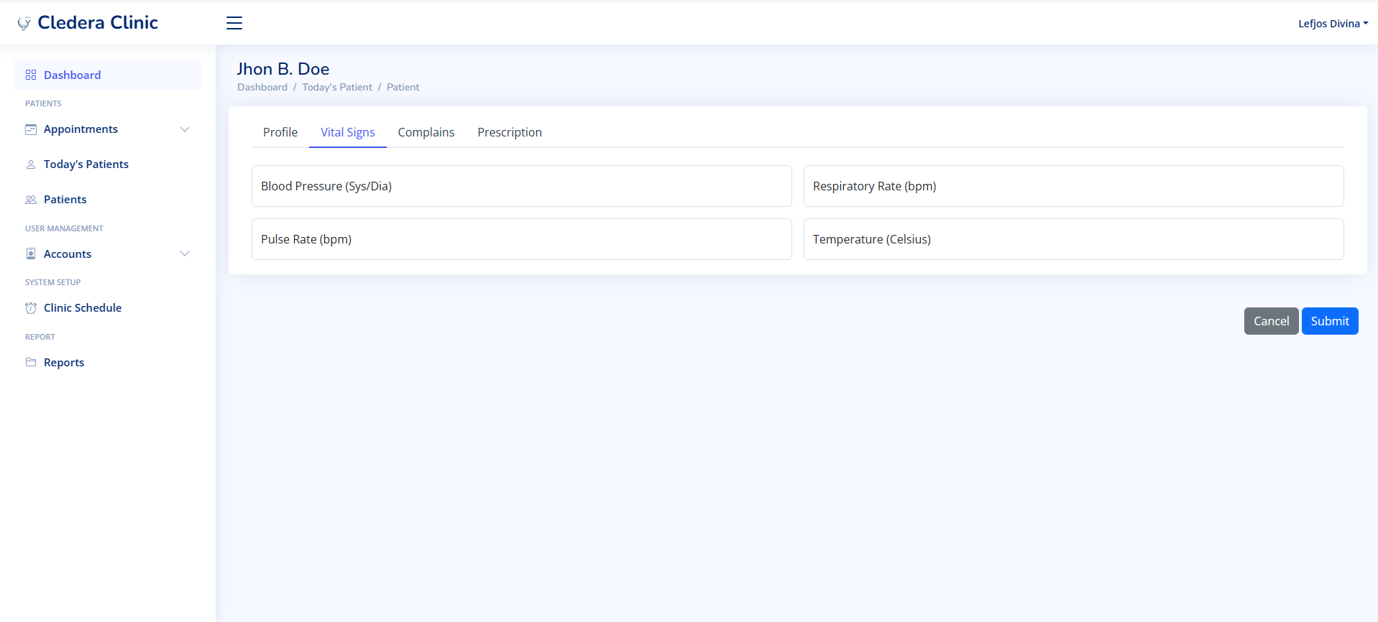Open the Prescription tab
The width and height of the screenshot is (1378, 622).
coord(510,132)
